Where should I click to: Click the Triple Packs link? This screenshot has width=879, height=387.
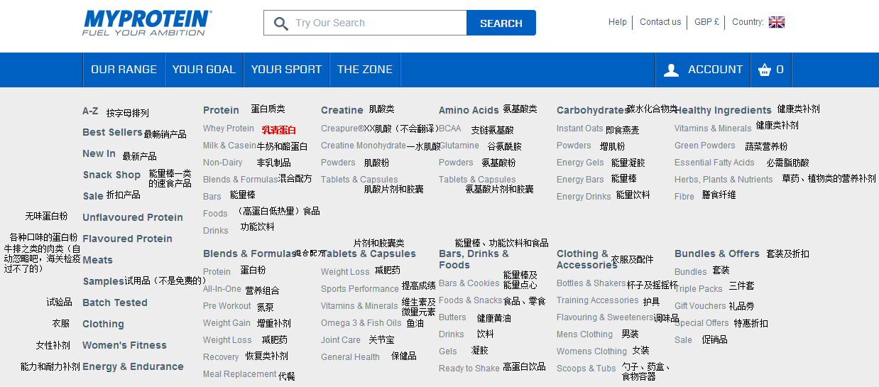tap(699, 289)
